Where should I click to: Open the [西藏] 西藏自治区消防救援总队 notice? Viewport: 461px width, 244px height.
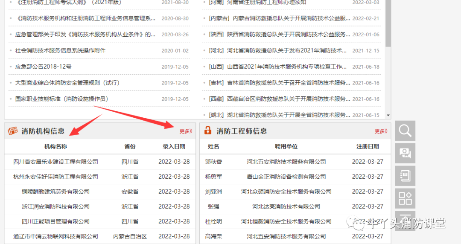(x=279, y=99)
